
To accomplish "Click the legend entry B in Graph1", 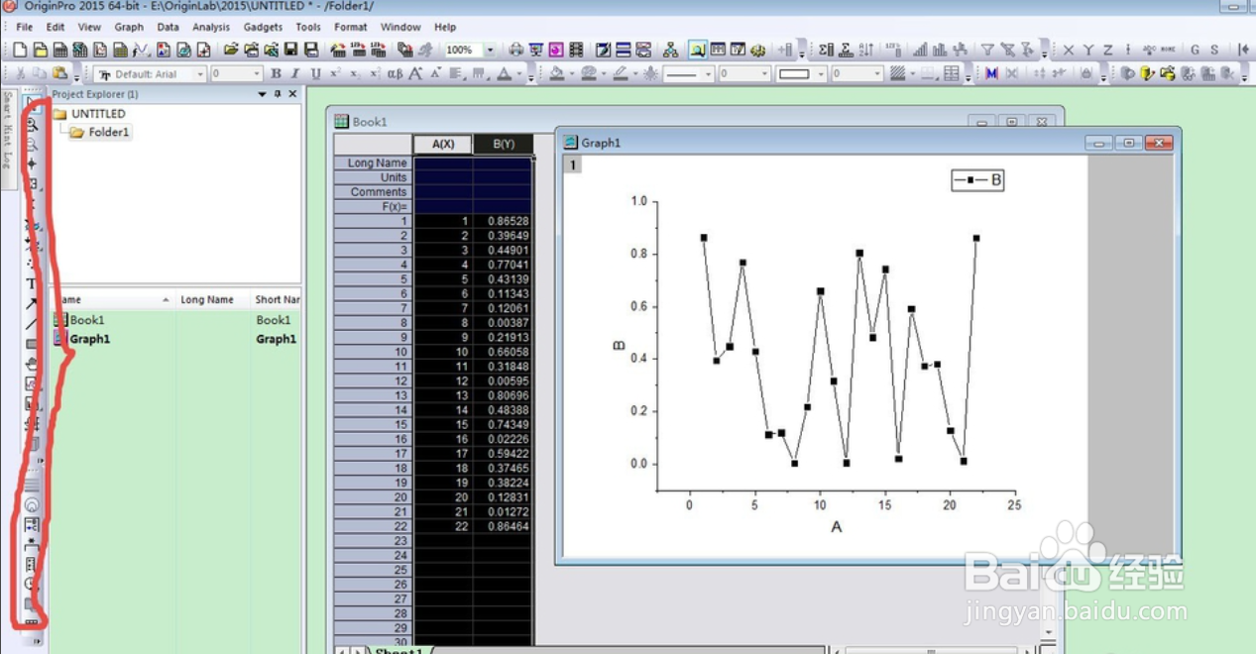I will pos(977,180).
